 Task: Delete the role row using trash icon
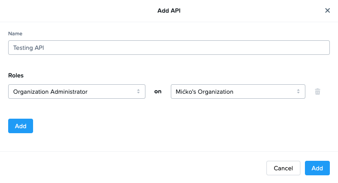pos(318,91)
